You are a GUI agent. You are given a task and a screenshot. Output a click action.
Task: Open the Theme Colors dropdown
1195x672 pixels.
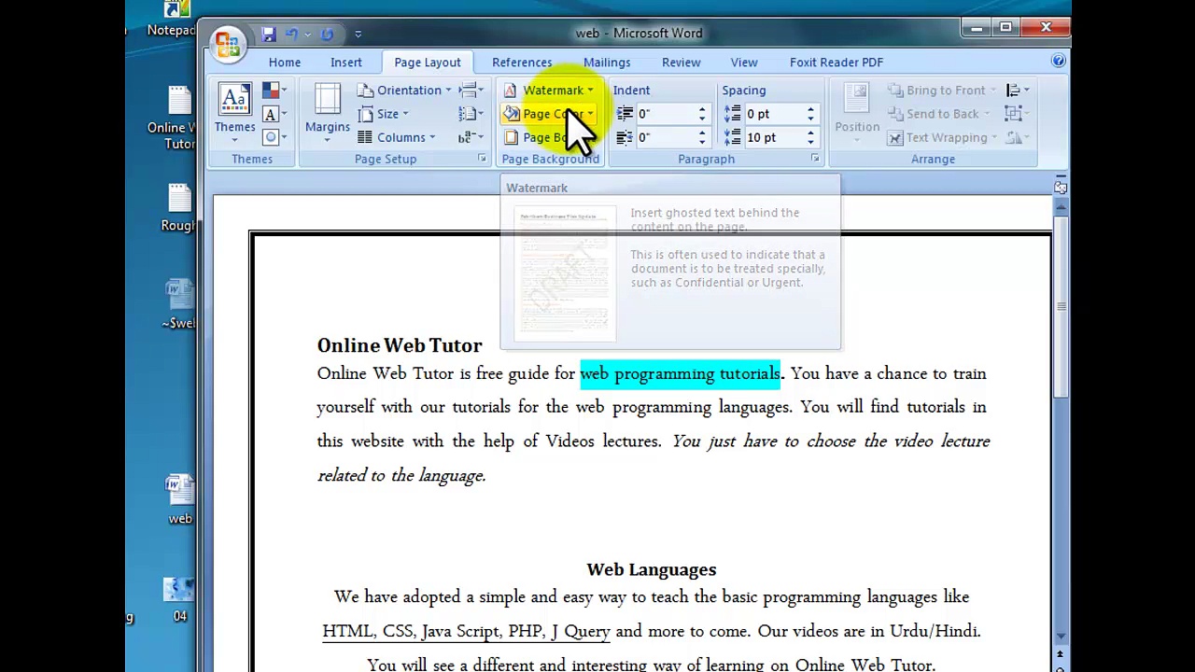coord(274,91)
